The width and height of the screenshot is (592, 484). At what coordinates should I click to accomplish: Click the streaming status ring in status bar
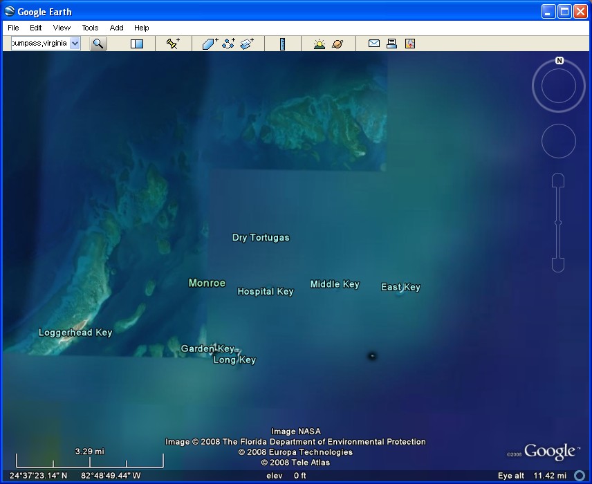click(x=579, y=476)
